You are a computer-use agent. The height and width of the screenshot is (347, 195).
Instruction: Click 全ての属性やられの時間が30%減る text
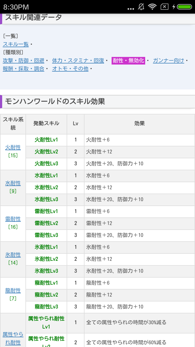[x=126, y=323]
